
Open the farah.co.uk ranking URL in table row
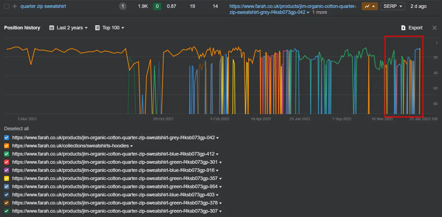[x=293, y=9]
